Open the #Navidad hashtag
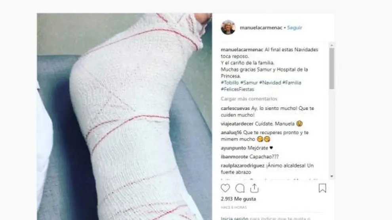392x220 pixels. 270,83
